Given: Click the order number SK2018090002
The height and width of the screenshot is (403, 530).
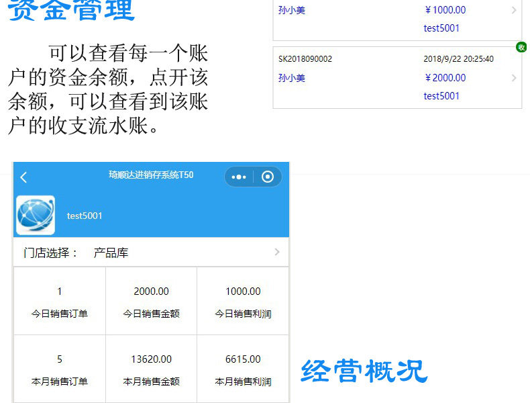Looking at the screenshot, I should [x=305, y=59].
